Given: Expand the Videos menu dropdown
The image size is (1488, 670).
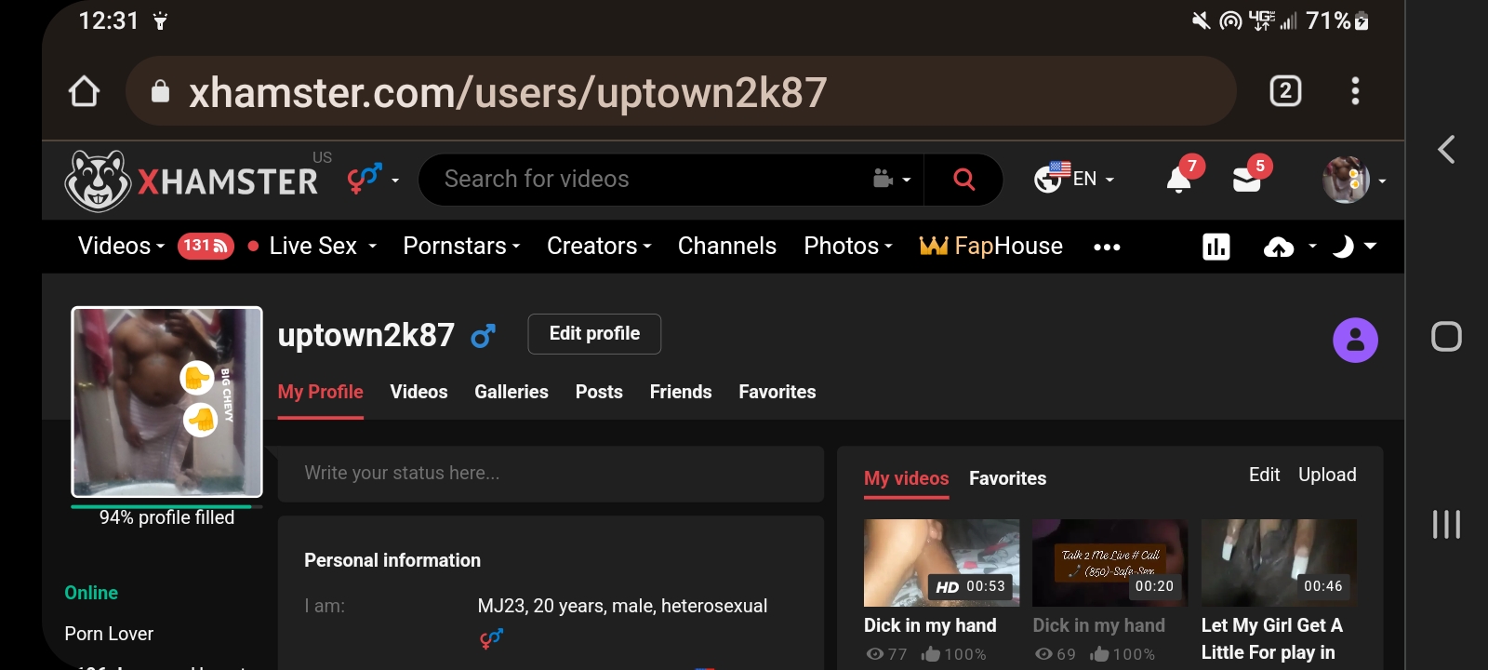Looking at the screenshot, I should (121, 247).
